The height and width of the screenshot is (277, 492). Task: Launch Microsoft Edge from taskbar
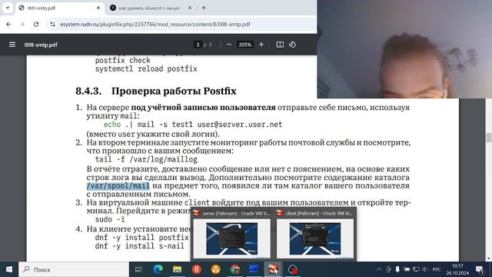click(158, 269)
